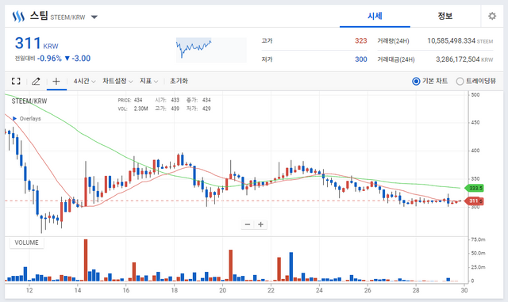508x302 pixels.
Task: Click the VOLUME label
Action: (26, 243)
